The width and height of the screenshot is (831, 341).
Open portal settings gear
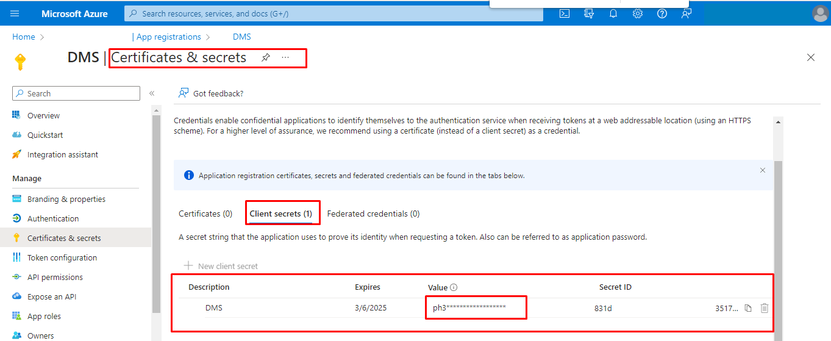638,13
